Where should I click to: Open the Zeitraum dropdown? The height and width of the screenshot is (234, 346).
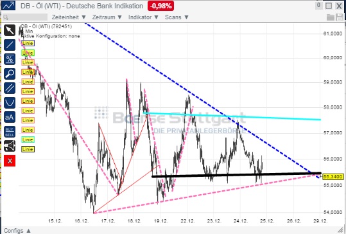[x=107, y=17]
